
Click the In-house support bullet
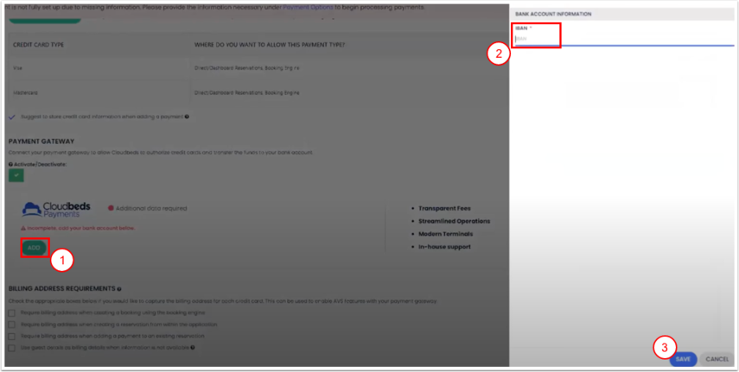point(444,247)
